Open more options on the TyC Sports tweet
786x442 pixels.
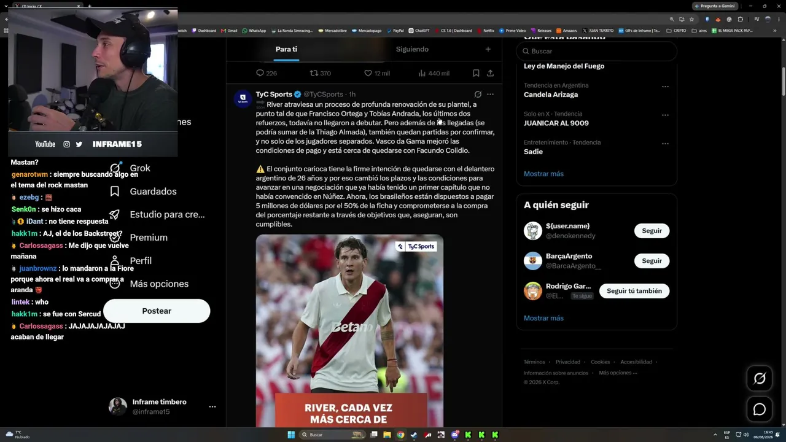[x=490, y=95]
